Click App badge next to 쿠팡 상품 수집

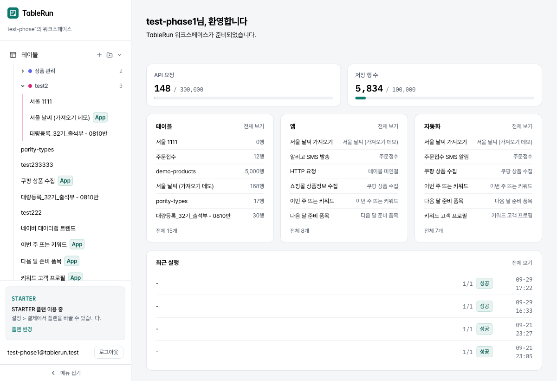pyautogui.click(x=65, y=181)
